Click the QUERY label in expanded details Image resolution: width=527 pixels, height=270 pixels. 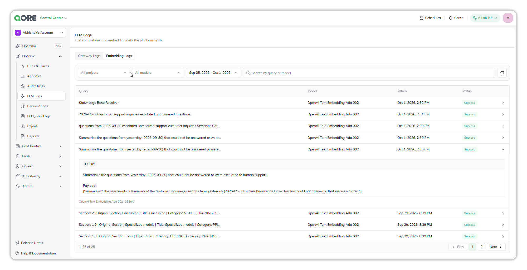(90, 164)
